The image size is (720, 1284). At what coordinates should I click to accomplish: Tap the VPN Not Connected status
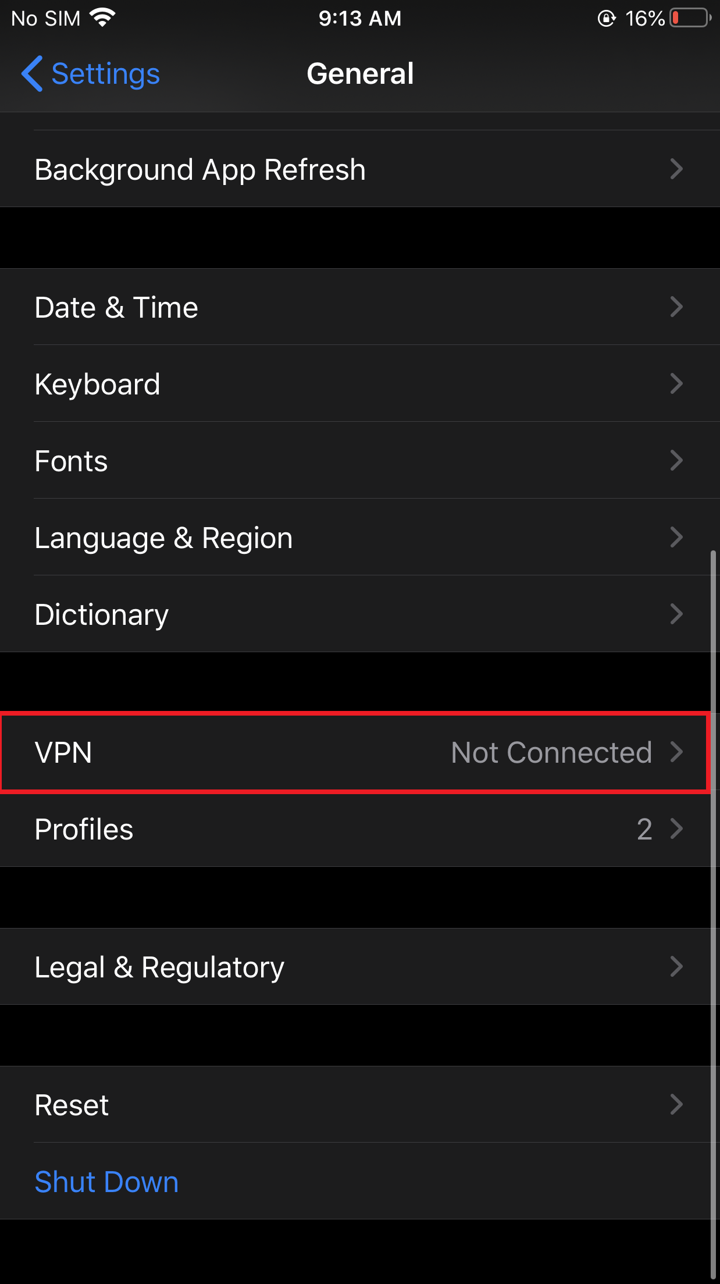(551, 753)
